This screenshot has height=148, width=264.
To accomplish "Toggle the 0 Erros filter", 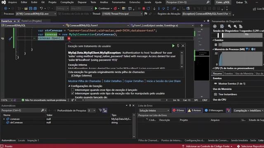I will click(179, 110).
